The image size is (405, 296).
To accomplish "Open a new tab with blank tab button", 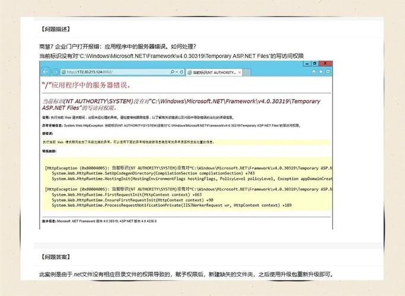I will click(x=247, y=72).
